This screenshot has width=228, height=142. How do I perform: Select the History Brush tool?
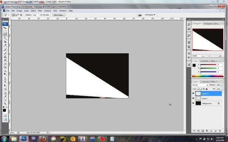tap(5, 60)
